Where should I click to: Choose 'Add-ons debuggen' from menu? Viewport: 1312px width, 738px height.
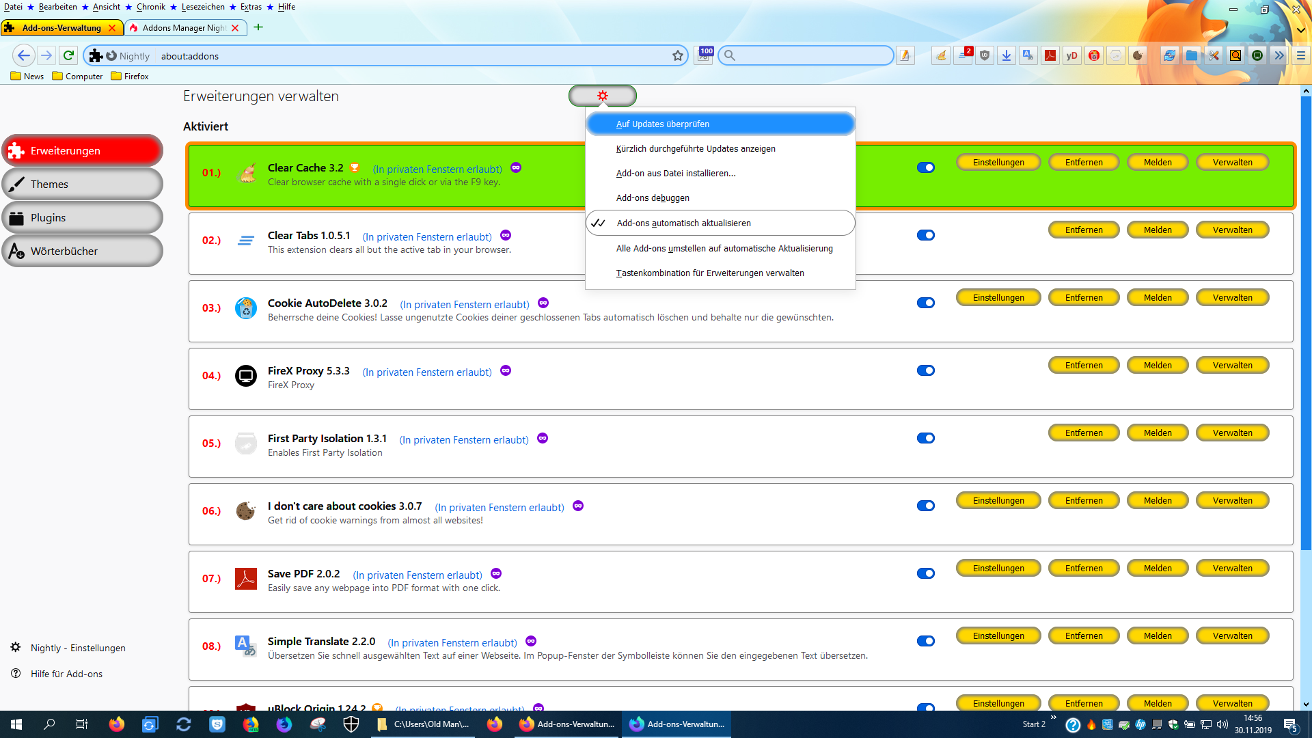653,198
